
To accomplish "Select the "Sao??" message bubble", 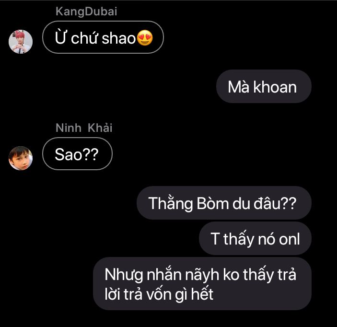I will click(x=77, y=154).
